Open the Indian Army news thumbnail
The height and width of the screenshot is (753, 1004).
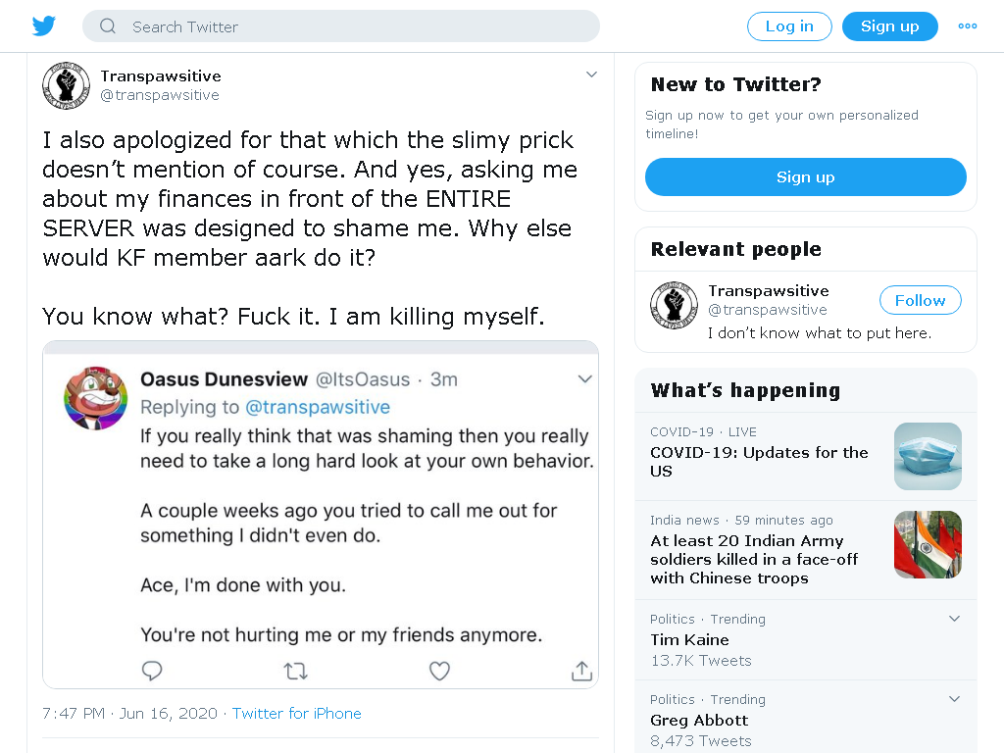pos(928,544)
